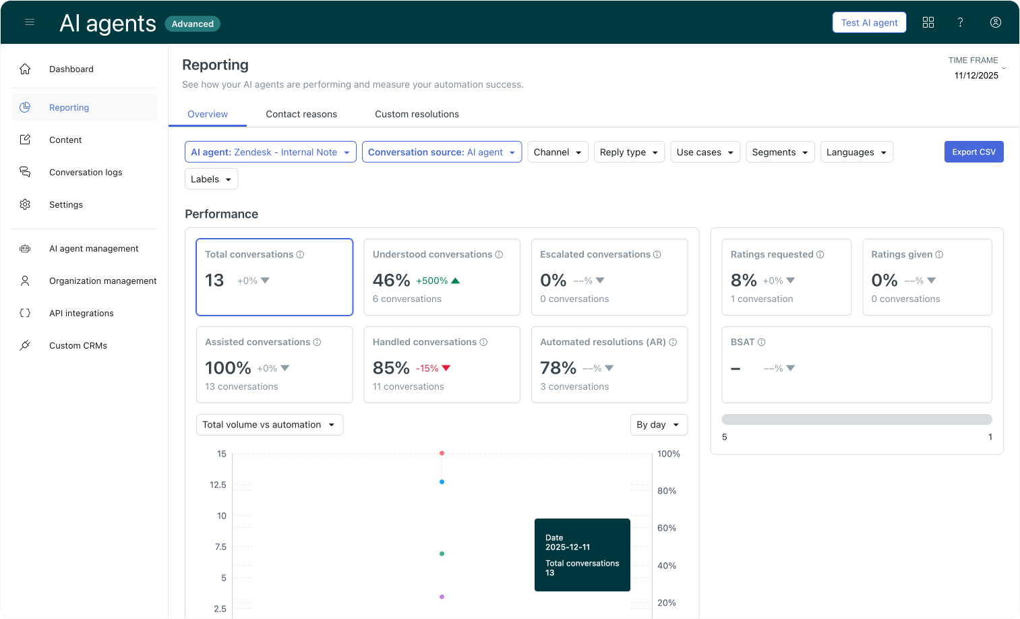Screen dimensions: 1020x619
Task: Open the user profile icon
Action: click(x=995, y=22)
